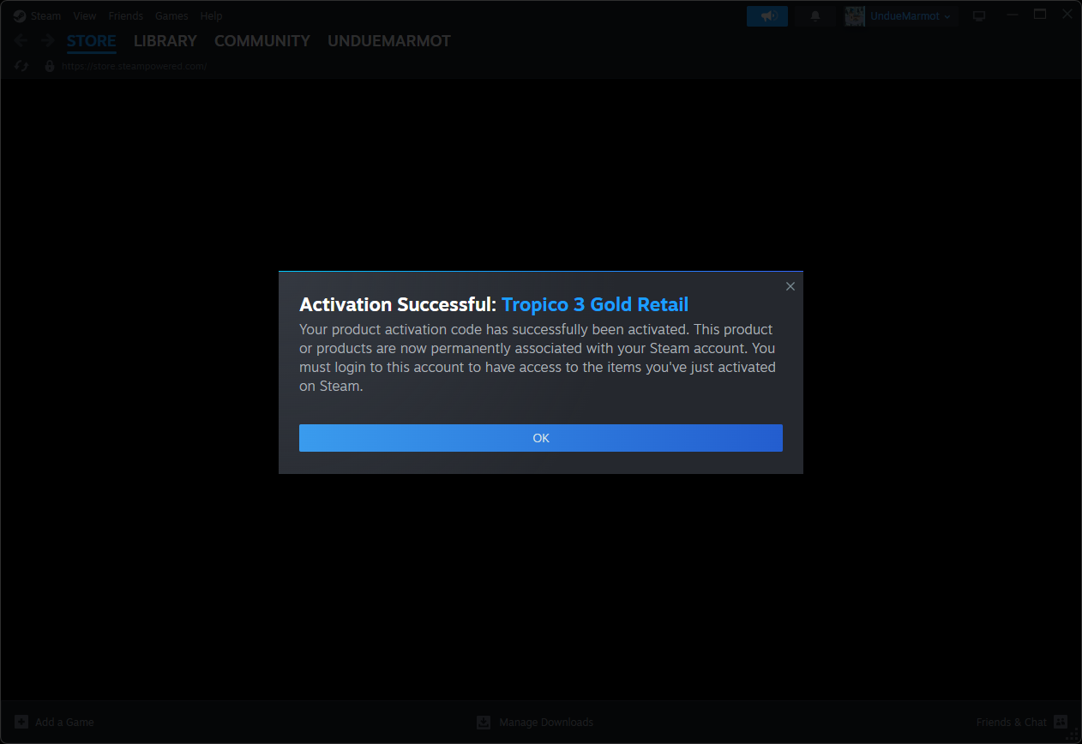Click the Tropico 3 Gold Retail title
1082x744 pixels.
tap(594, 304)
